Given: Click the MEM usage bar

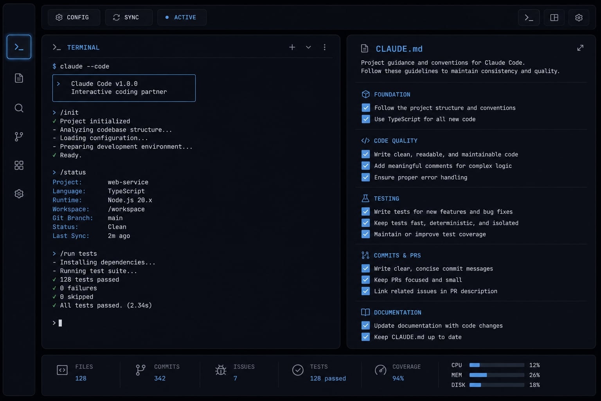Looking at the screenshot, I should click(x=497, y=375).
